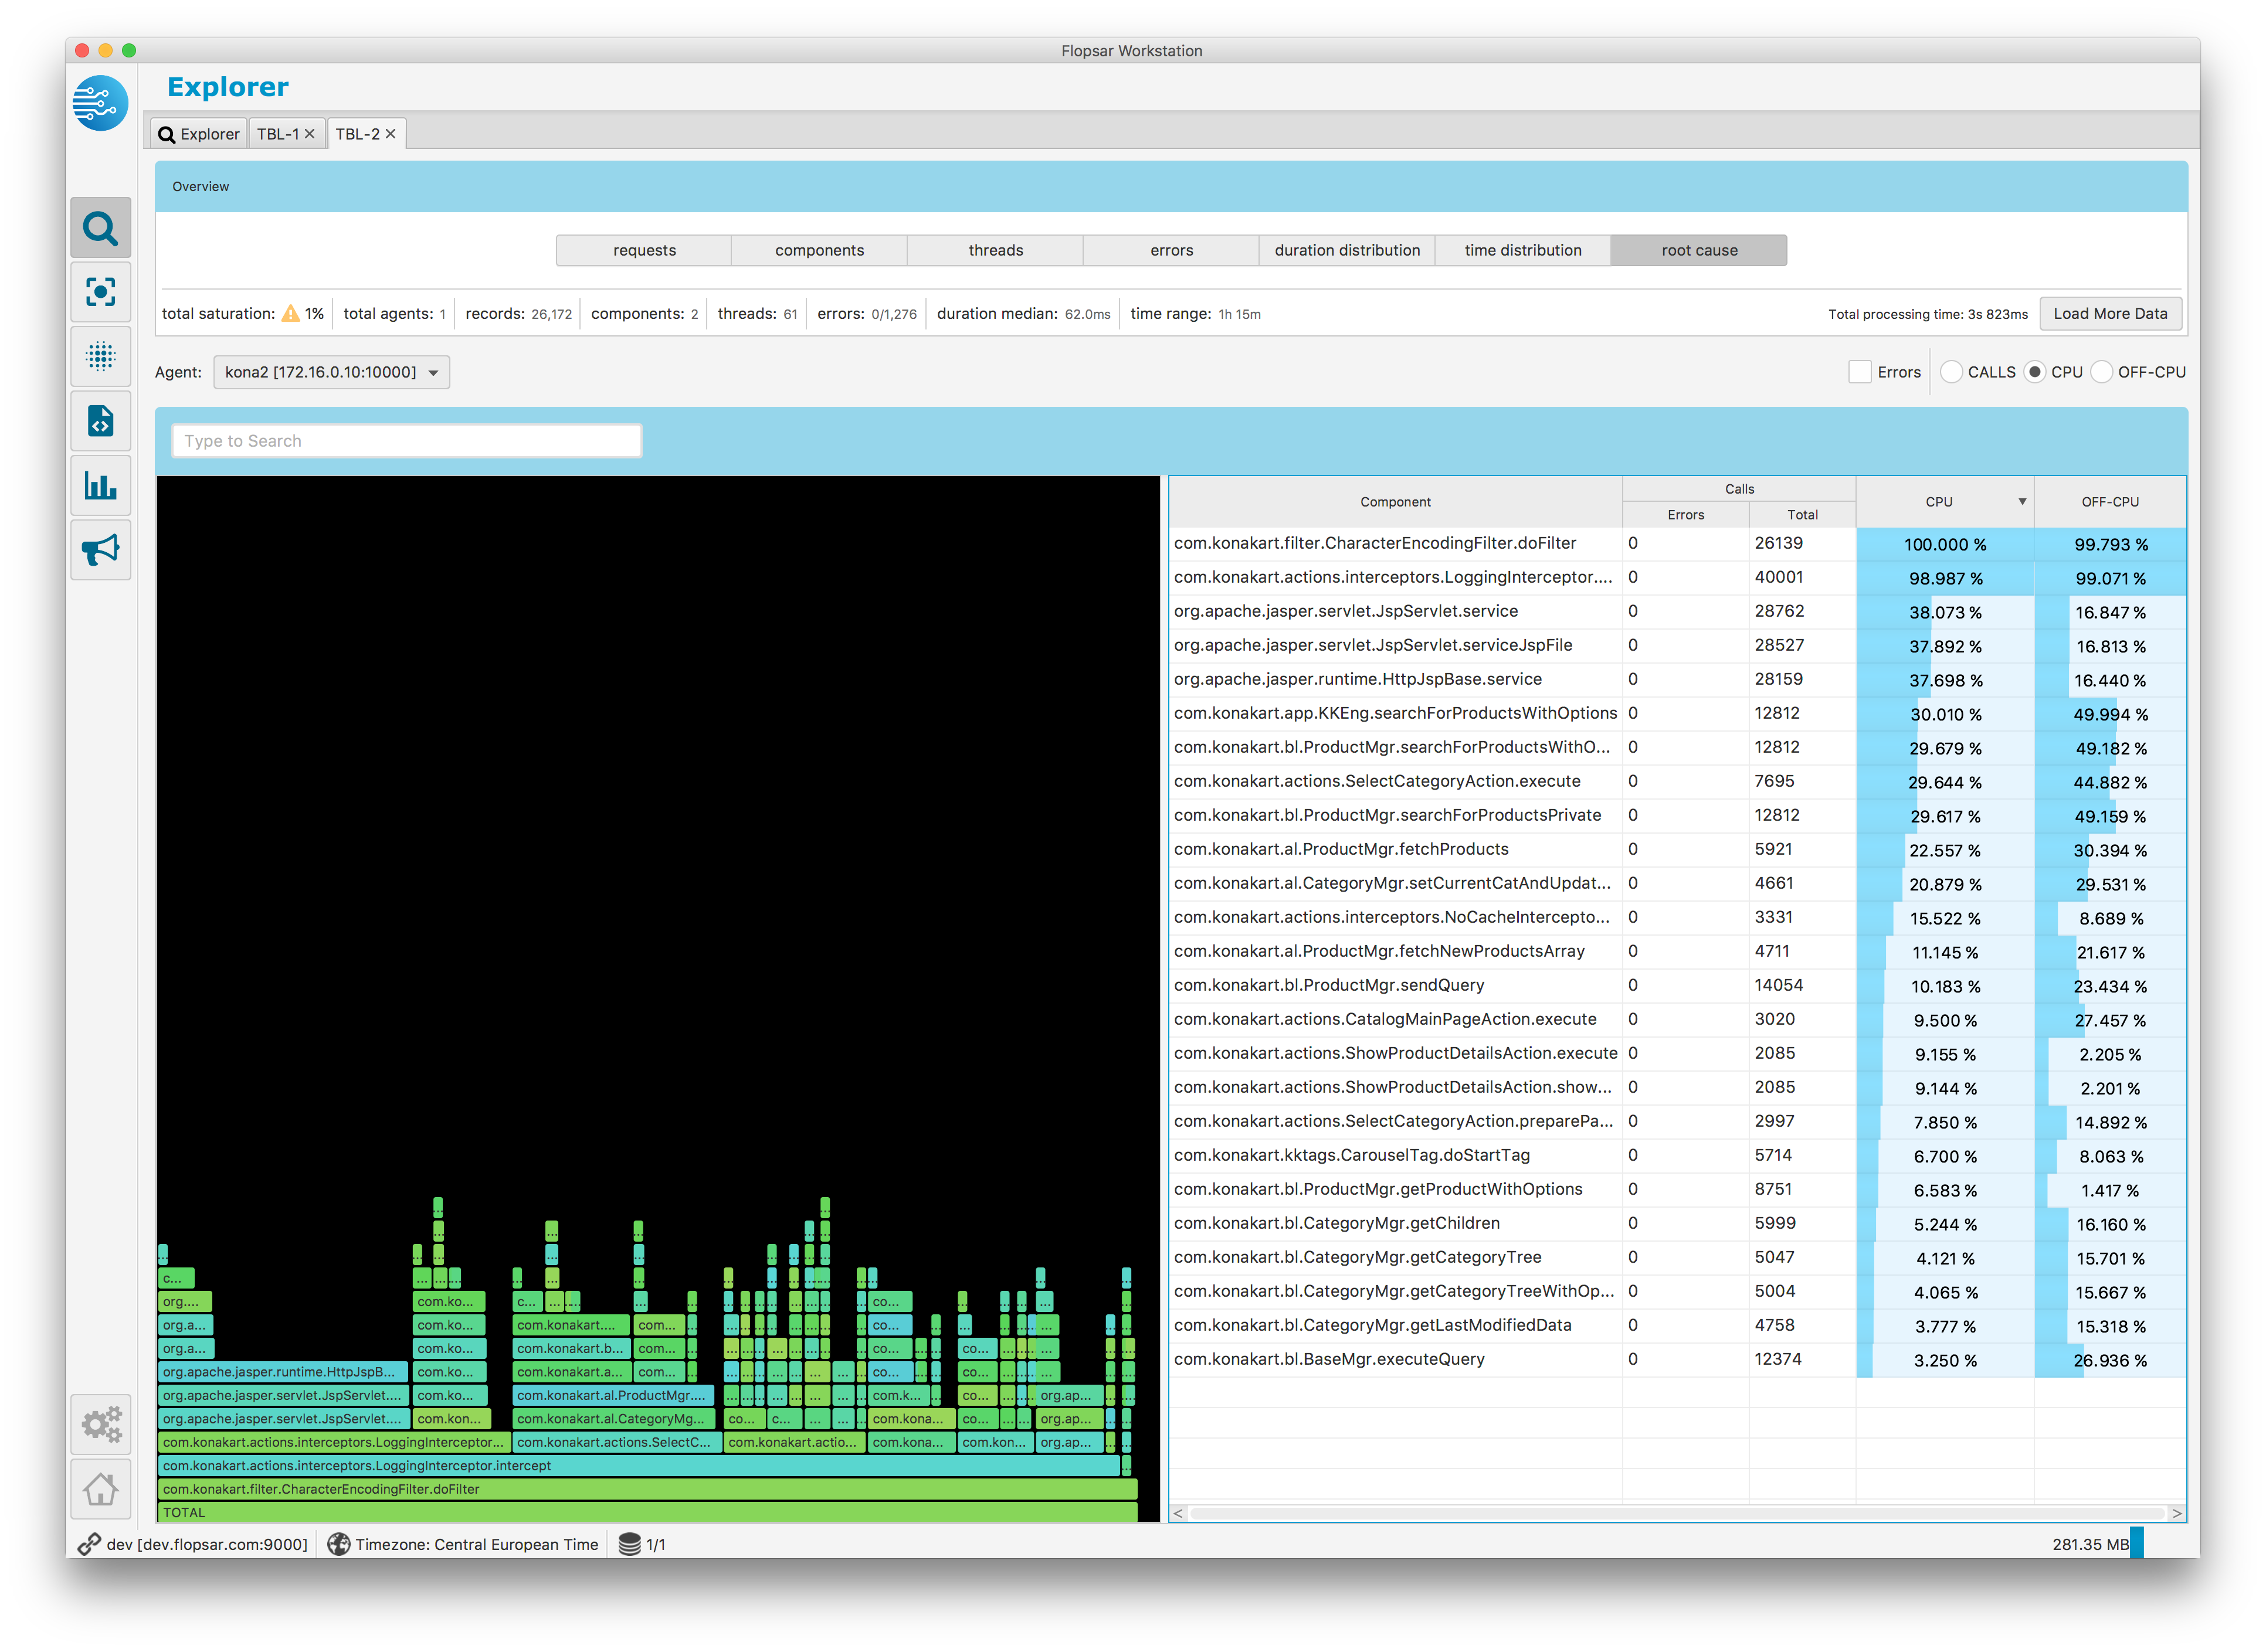Close the TBL-1 tab

[x=309, y=134]
